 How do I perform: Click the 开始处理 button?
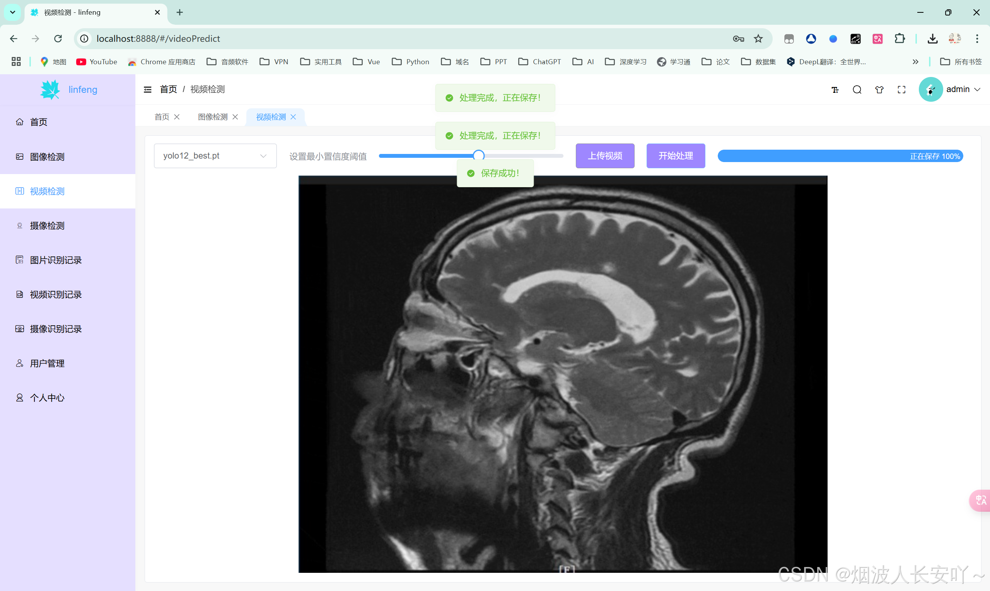[675, 156]
